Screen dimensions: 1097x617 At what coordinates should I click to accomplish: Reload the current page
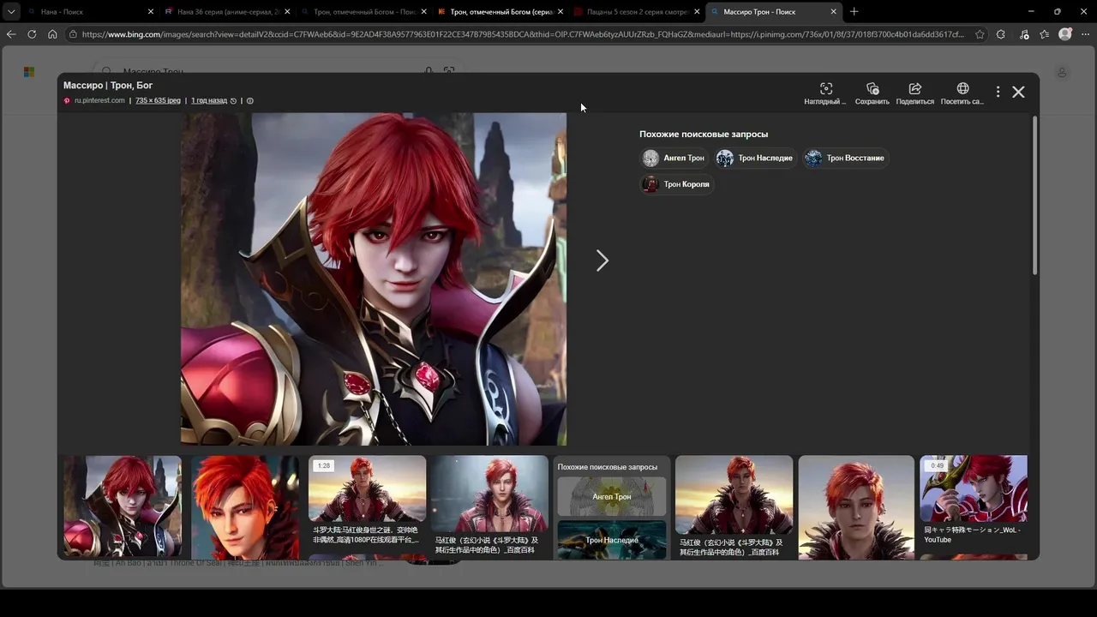click(x=32, y=34)
